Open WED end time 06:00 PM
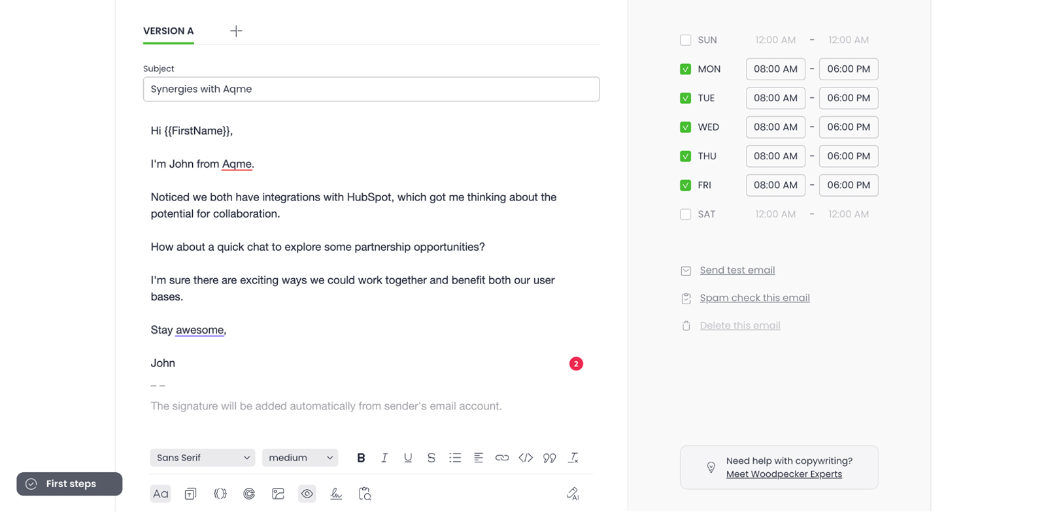The image size is (1046, 512). pos(849,127)
